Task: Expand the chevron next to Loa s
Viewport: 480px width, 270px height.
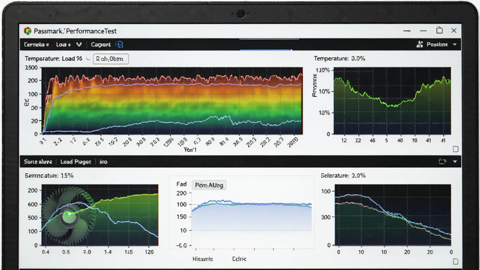Action: pyautogui.click(x=79, y=45)
